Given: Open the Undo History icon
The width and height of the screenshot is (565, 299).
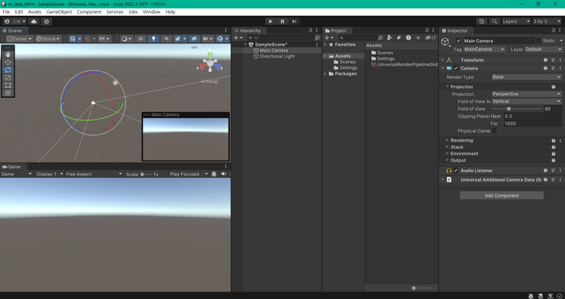Looking at the screenshot, I should point(482,21).
